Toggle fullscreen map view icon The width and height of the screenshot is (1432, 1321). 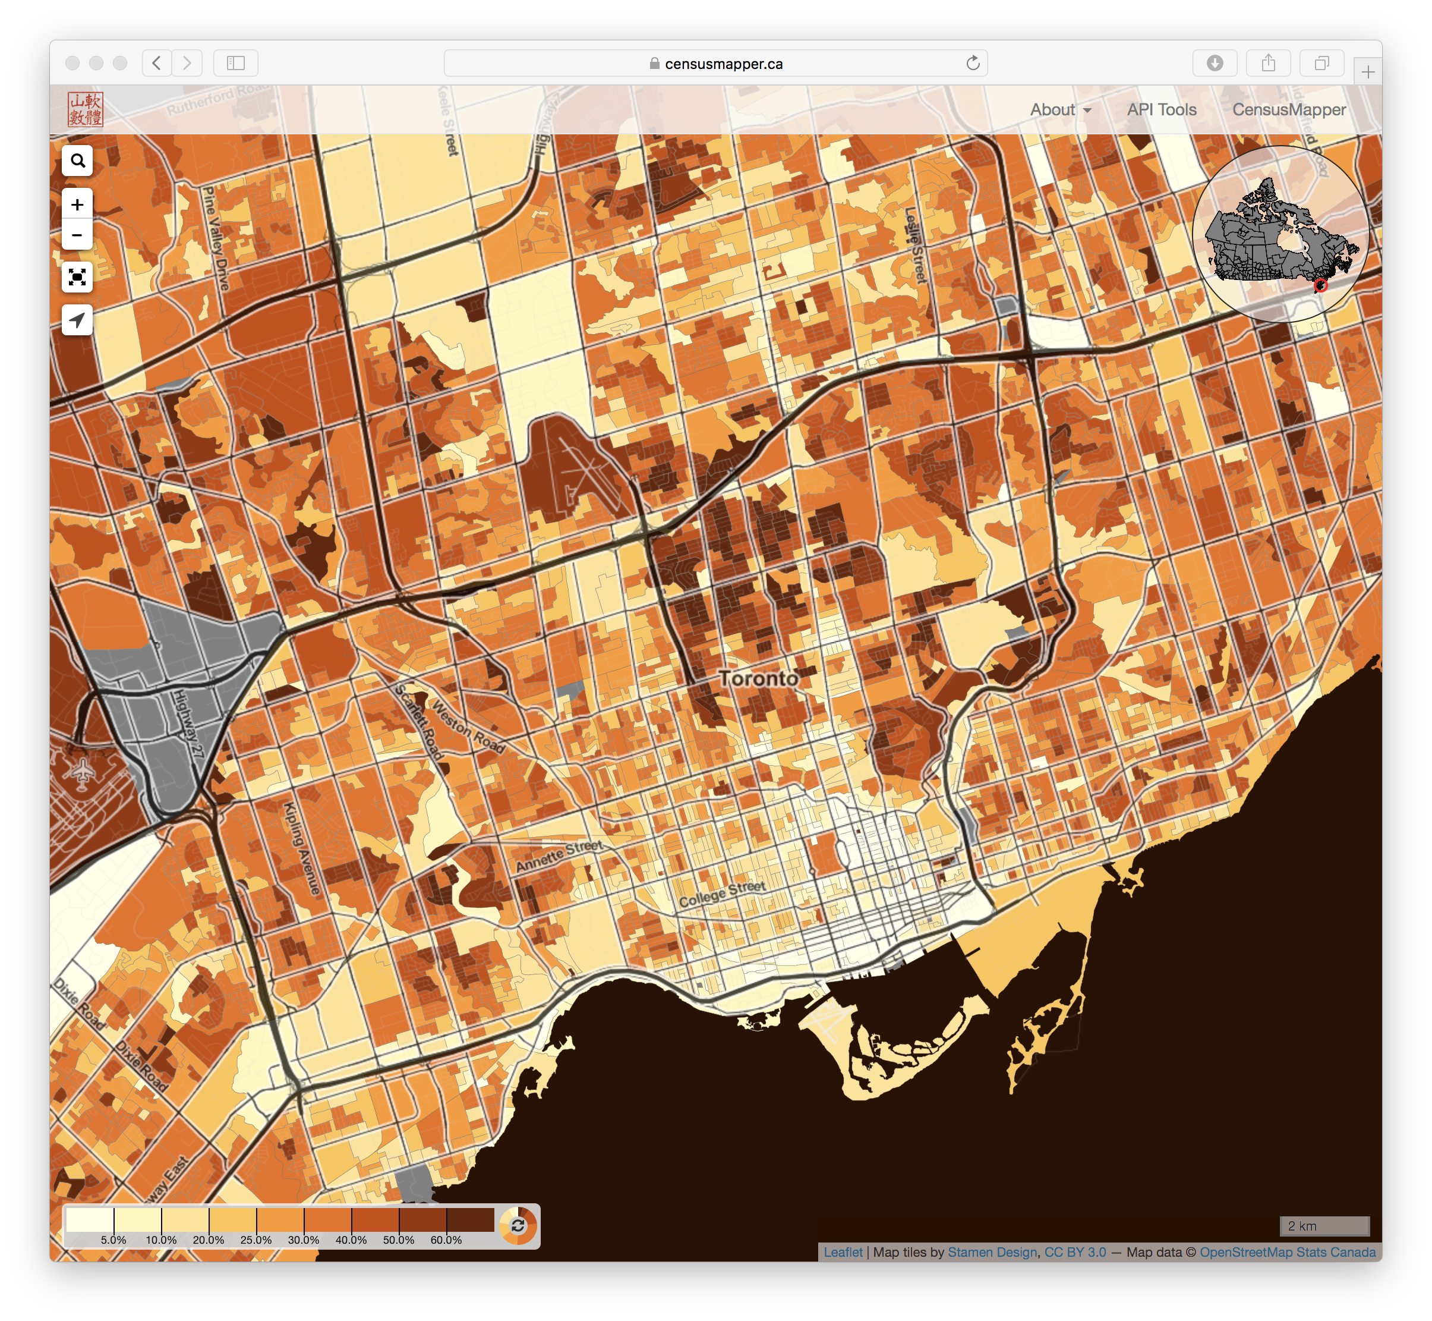point(77,276)
